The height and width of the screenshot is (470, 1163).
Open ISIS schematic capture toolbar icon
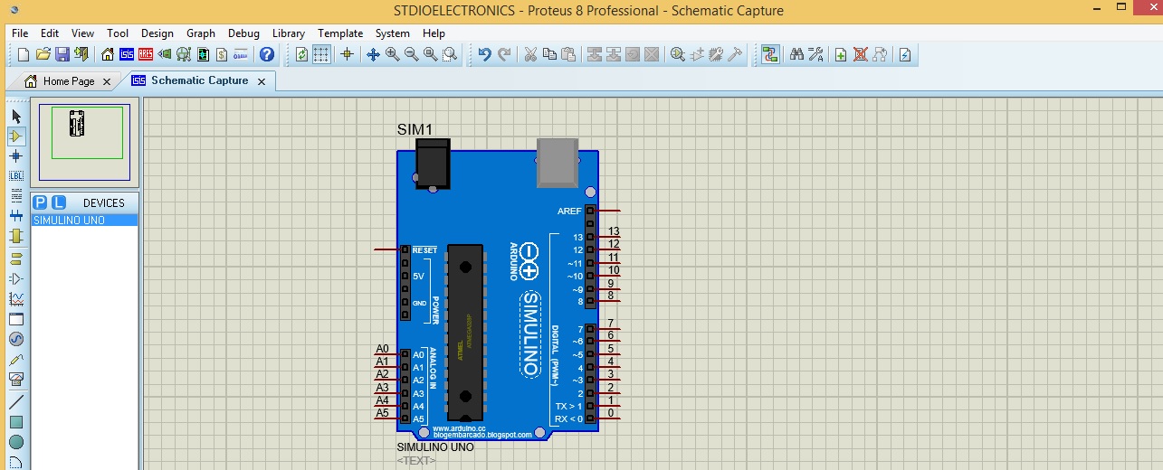127,54
